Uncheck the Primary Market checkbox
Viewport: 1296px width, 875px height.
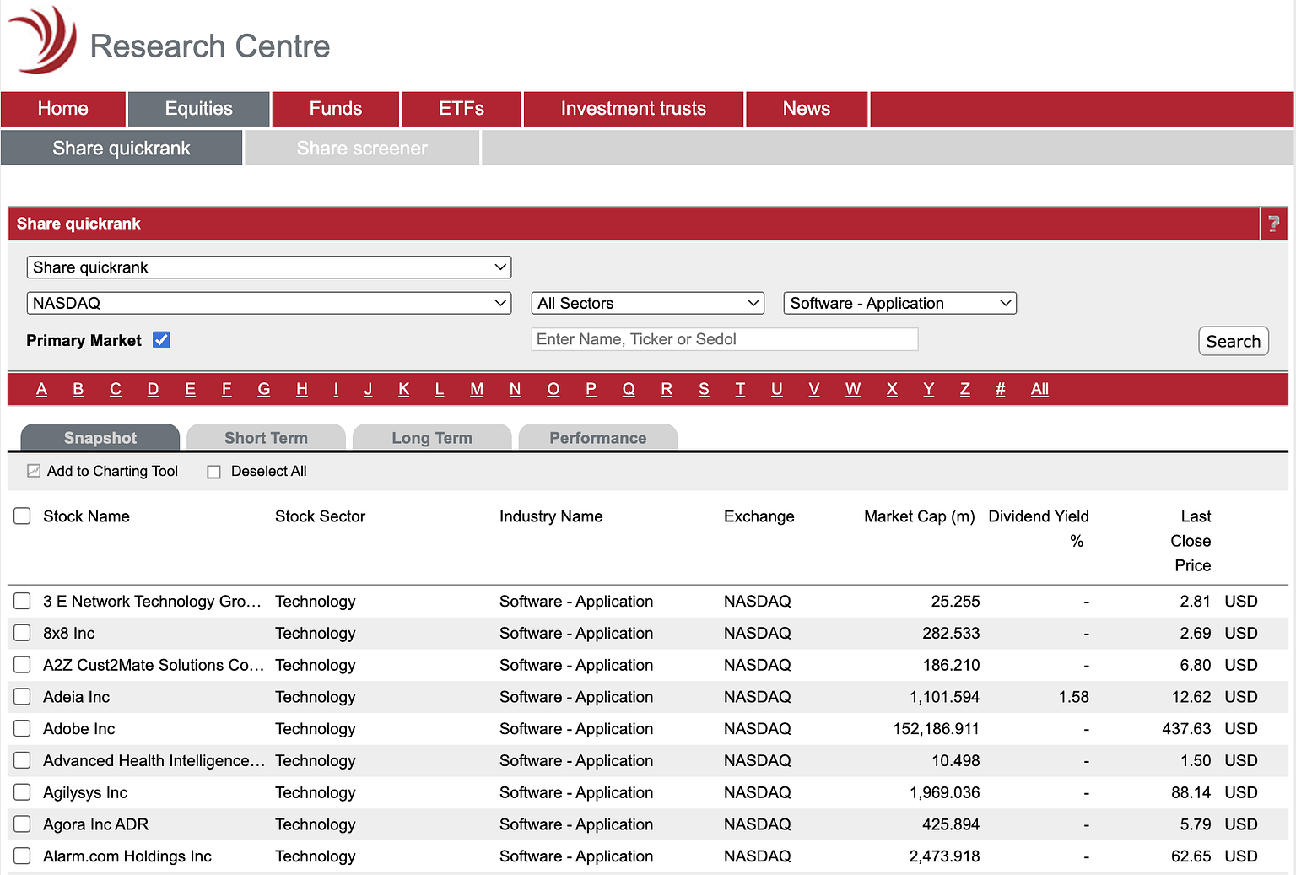(160, 339)
